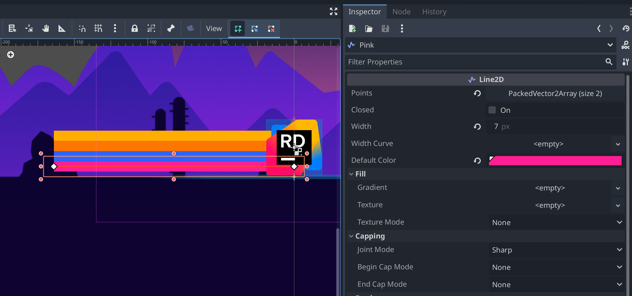632x296 pixels.
Task: Revert Width property to default value
Action: click(477, 127)
